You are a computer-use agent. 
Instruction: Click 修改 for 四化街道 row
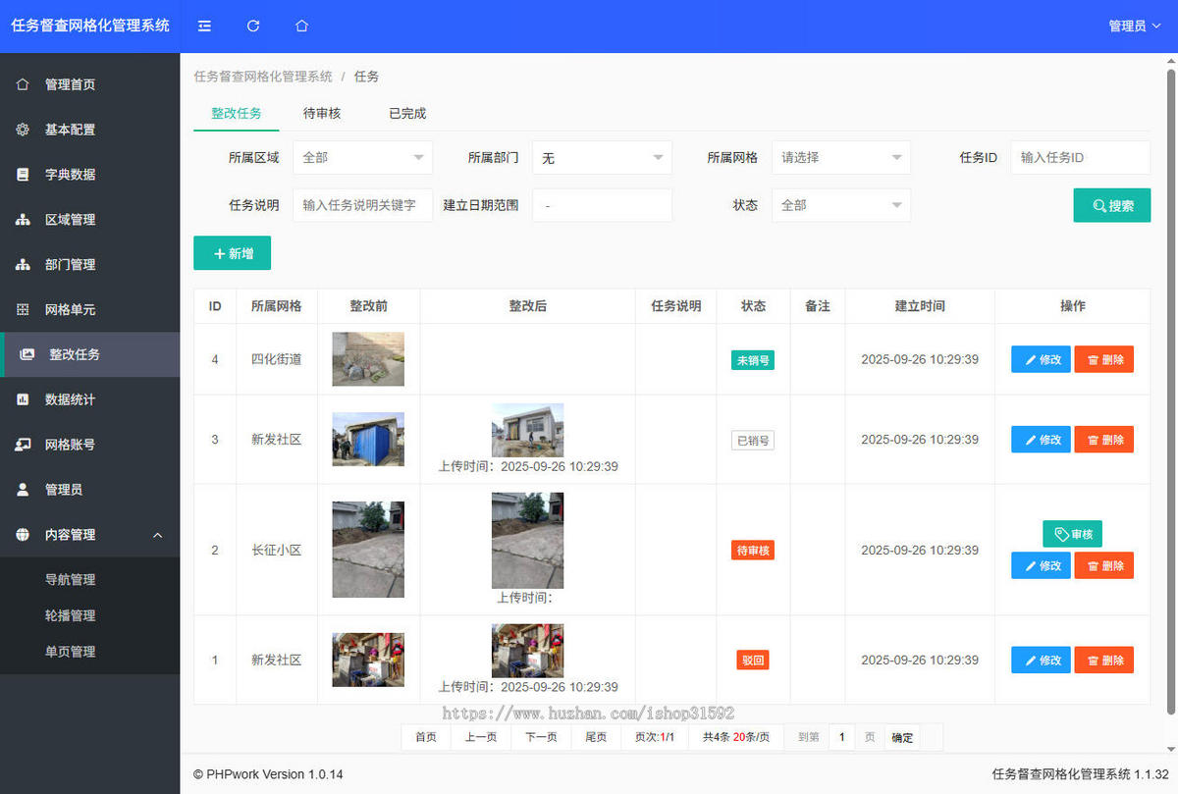coord(1041,359)
